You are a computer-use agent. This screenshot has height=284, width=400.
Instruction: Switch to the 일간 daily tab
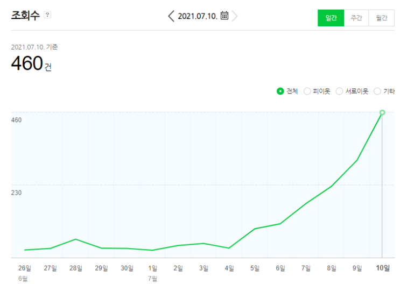(x=331, y=18)
